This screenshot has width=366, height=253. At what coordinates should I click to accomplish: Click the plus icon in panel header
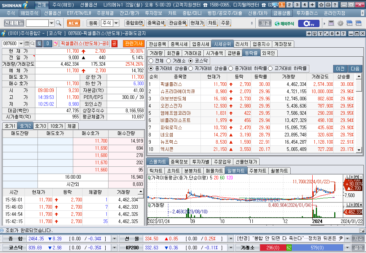point(309,34)
